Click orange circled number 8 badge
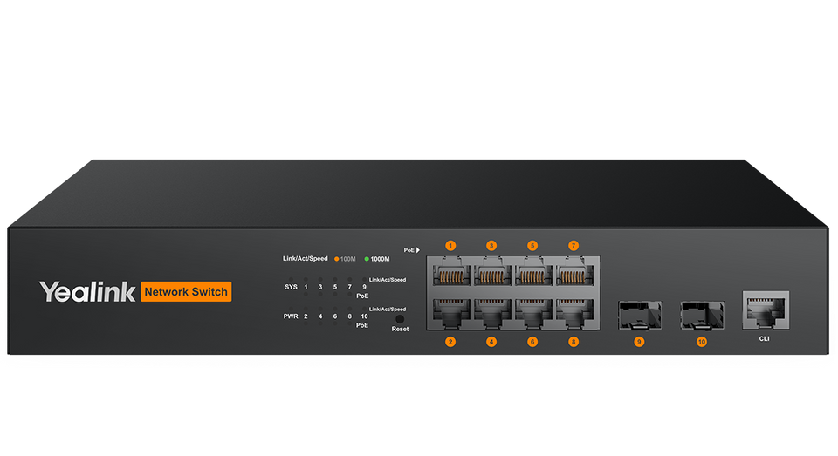 574,342
